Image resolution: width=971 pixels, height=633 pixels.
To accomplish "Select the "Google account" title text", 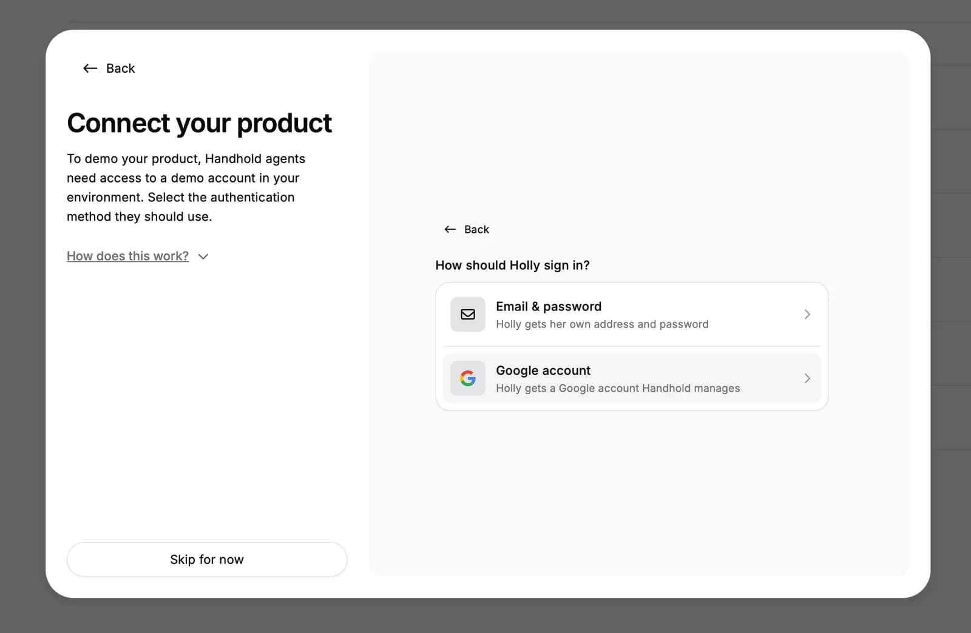I will (x=543, y=370).
